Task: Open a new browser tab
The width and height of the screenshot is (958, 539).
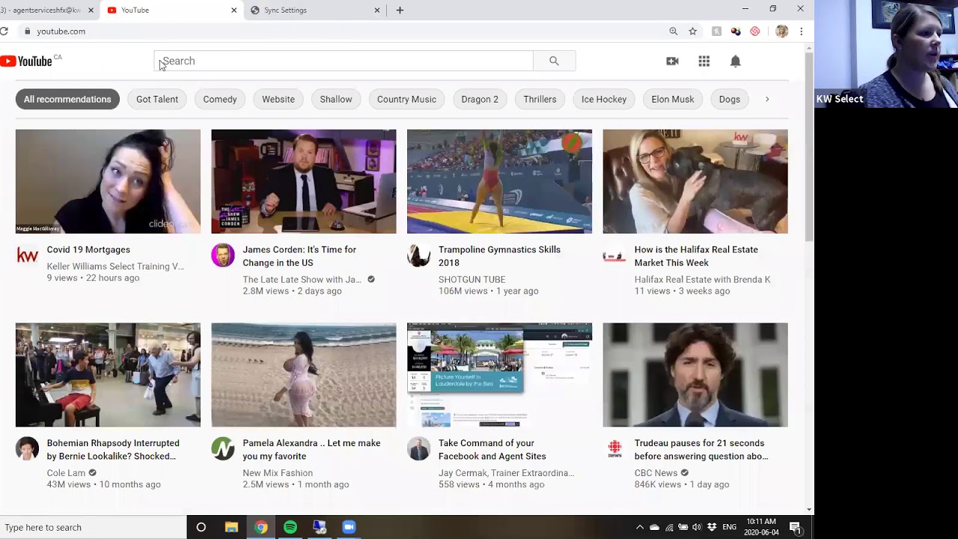Action: (400, 10)
